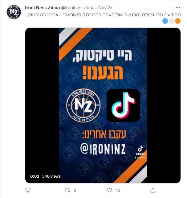Click the 0:02 video time indicator

(35, 176)
